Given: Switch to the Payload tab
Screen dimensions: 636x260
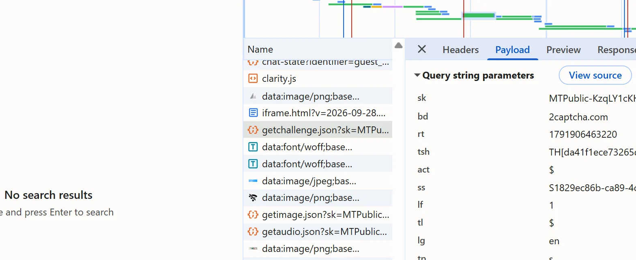Looking at the screenshot, I should [512, 50].
